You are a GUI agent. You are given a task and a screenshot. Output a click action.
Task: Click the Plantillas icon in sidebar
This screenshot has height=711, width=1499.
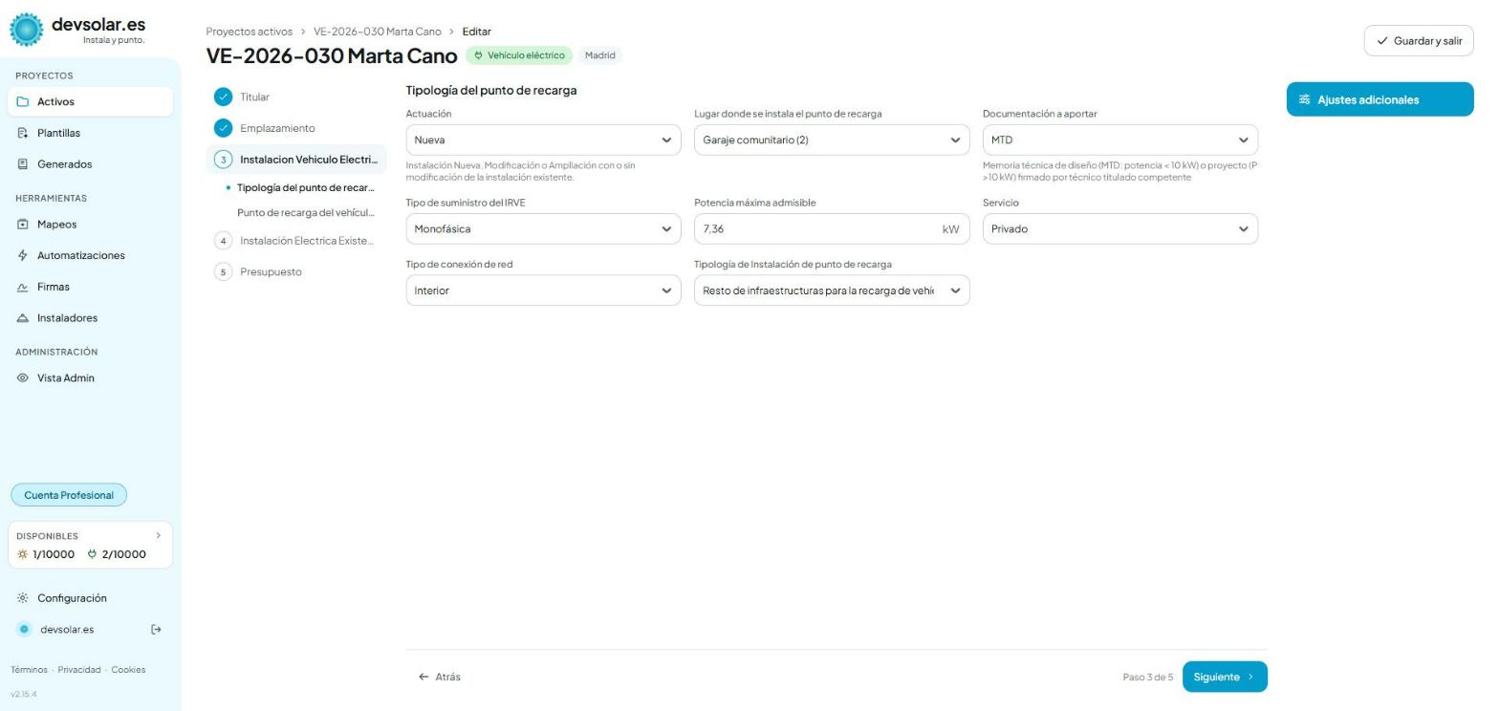(24, 133)
